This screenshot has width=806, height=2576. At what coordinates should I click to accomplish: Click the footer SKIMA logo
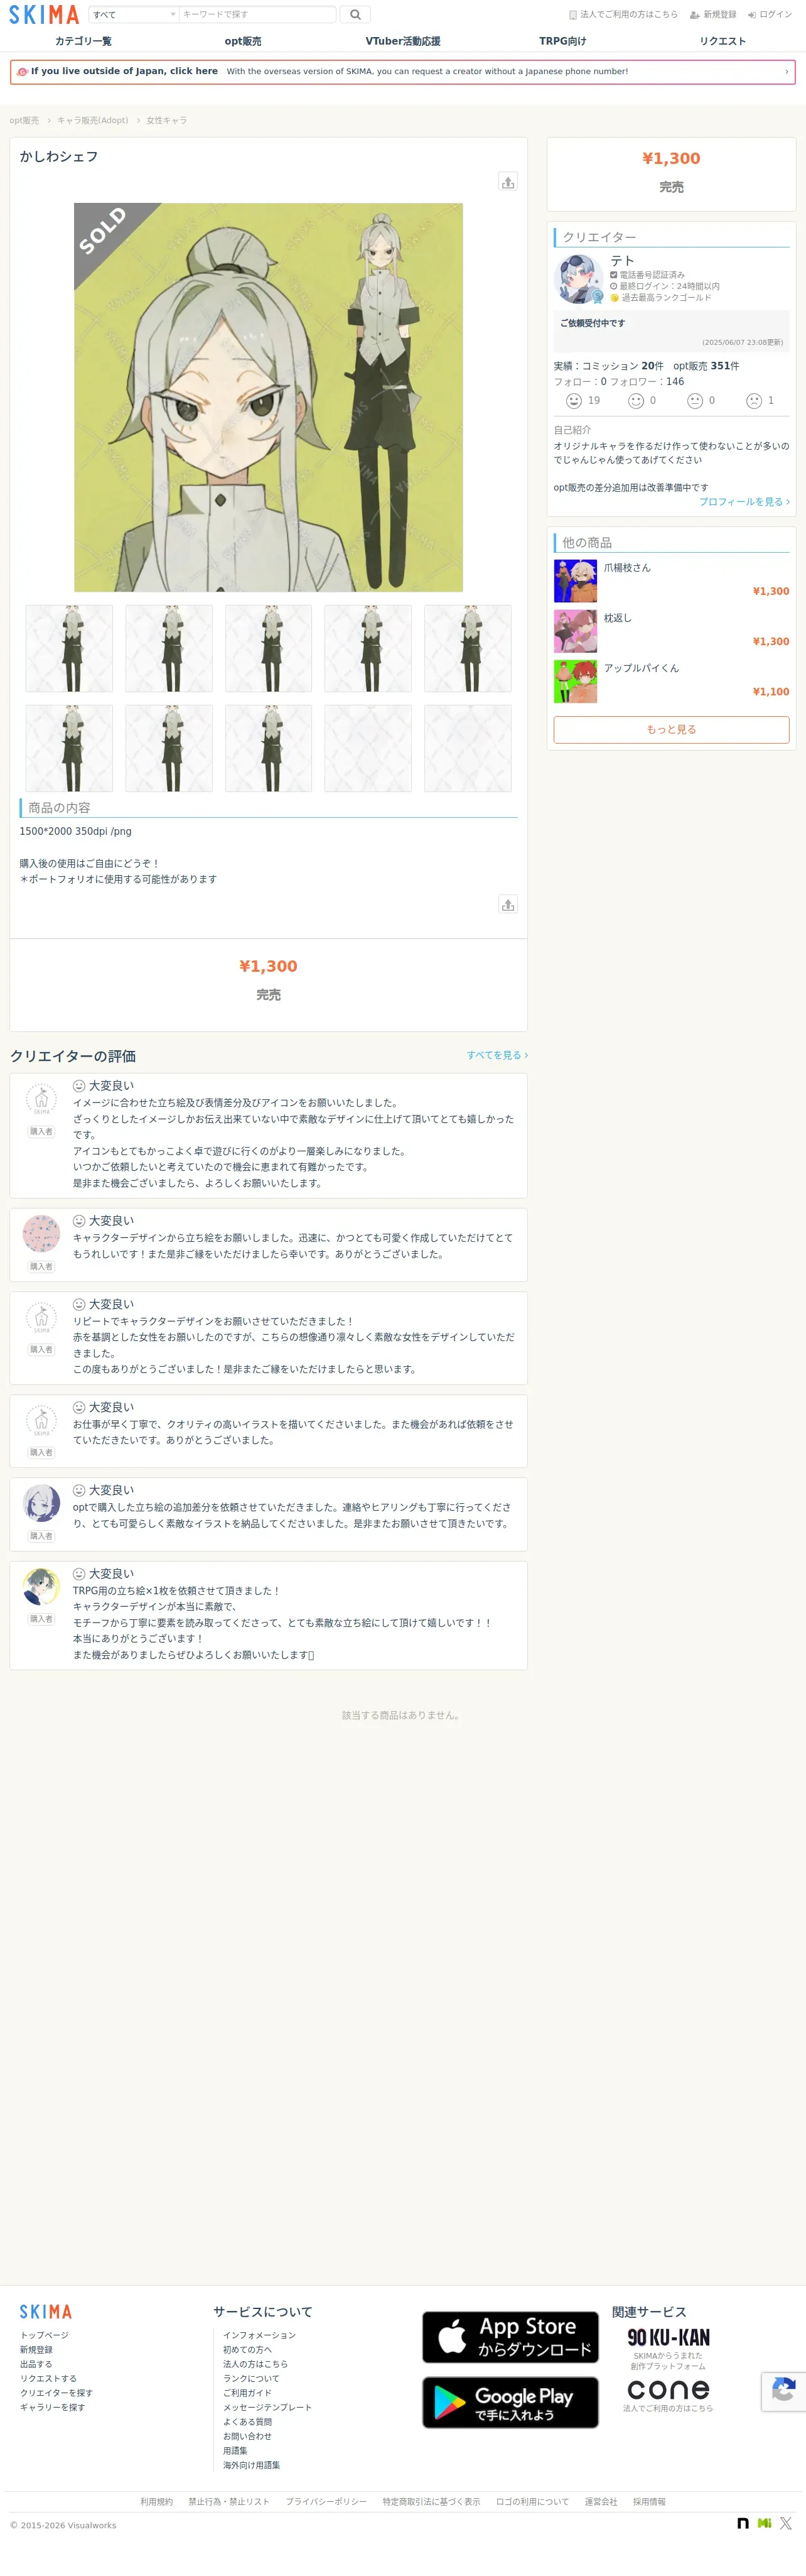point(46,2311)
